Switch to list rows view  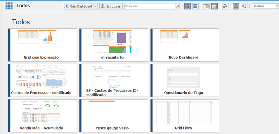[x=195, y=6]
